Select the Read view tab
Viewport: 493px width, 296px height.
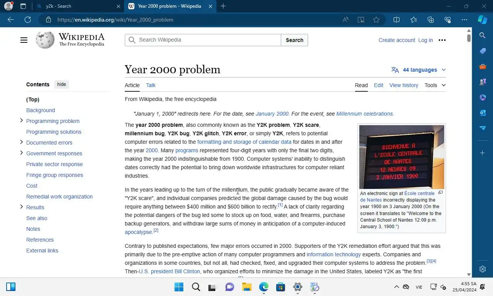361,85
